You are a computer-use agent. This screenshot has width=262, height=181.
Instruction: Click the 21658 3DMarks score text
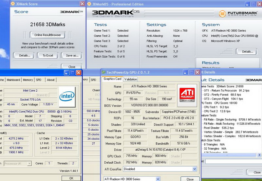47,25
